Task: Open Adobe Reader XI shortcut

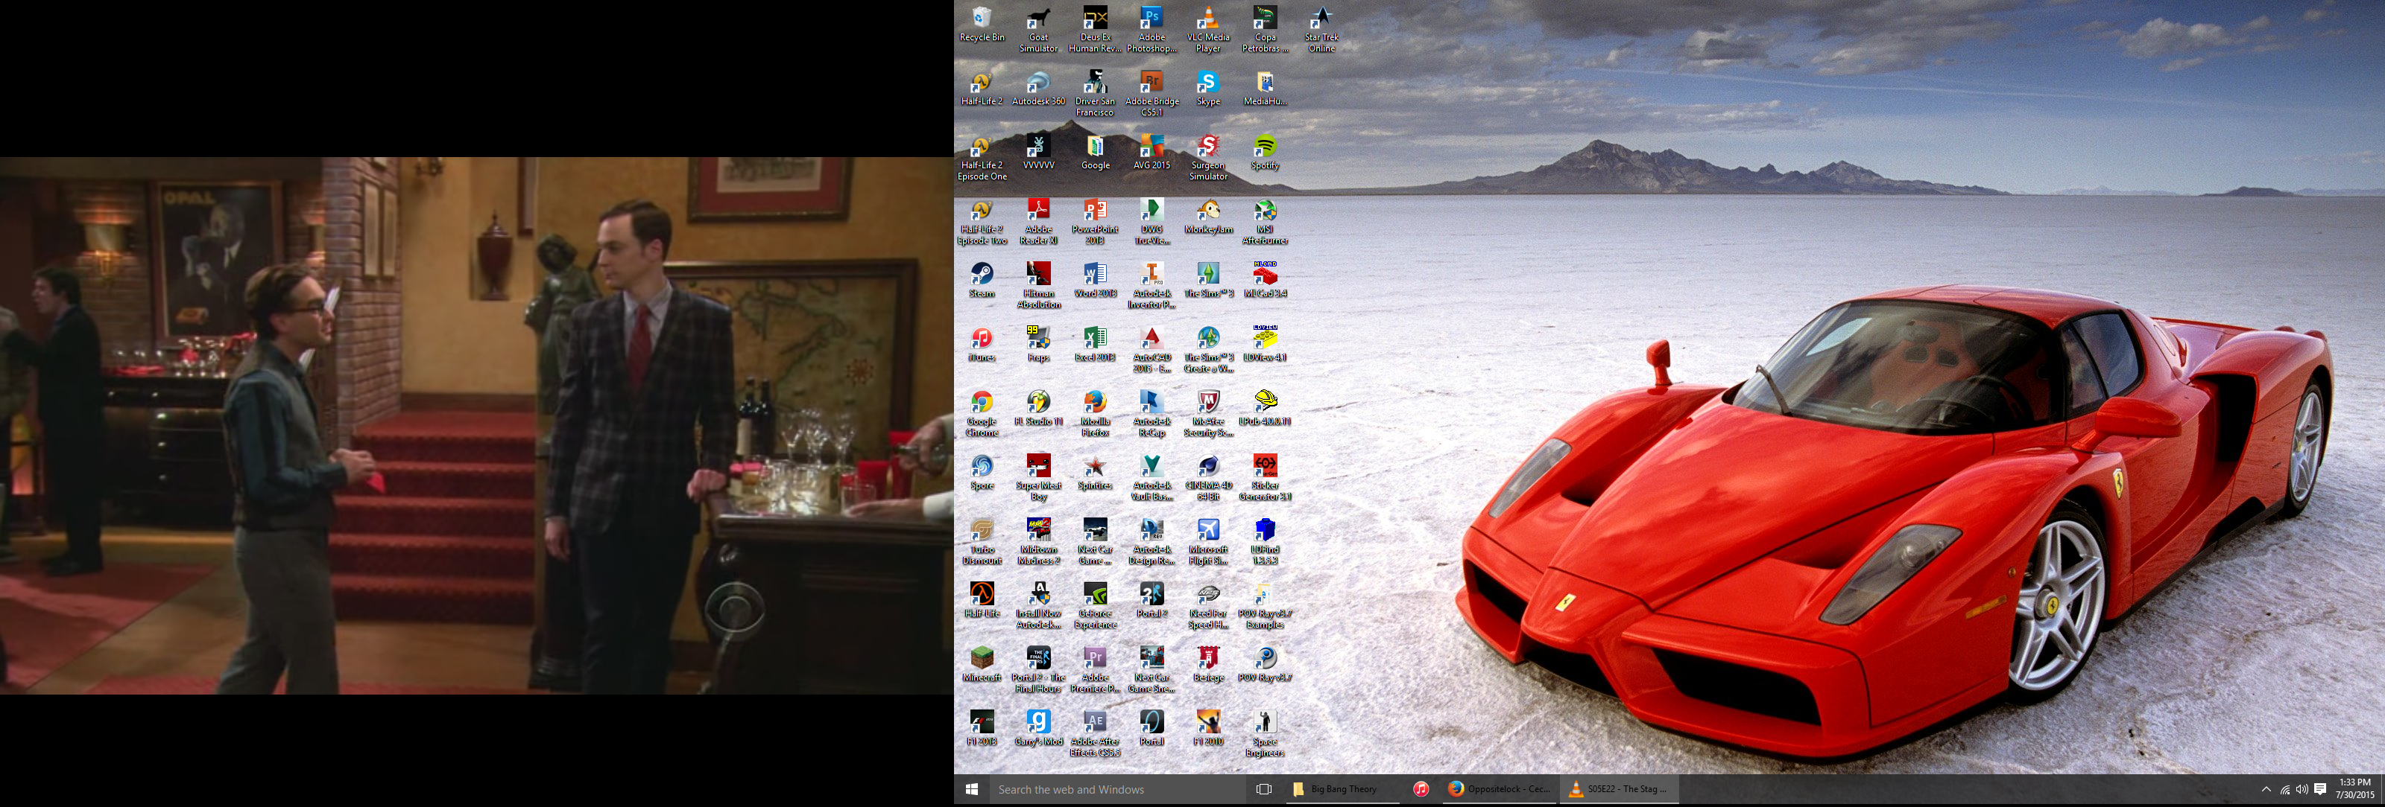Action: coord(1038,221)
